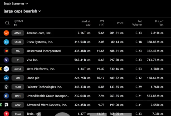Click Palantir price 143.55 USD
This screenshot has height=116, width=171.
click(x=116, y=87)
